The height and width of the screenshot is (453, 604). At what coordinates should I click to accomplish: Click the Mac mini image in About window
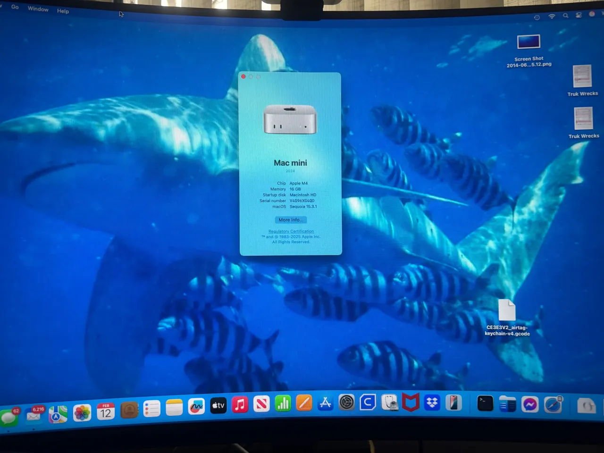pos(290,119)
